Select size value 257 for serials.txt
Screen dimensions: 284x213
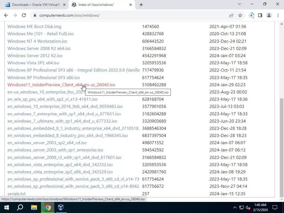(146, 194)
